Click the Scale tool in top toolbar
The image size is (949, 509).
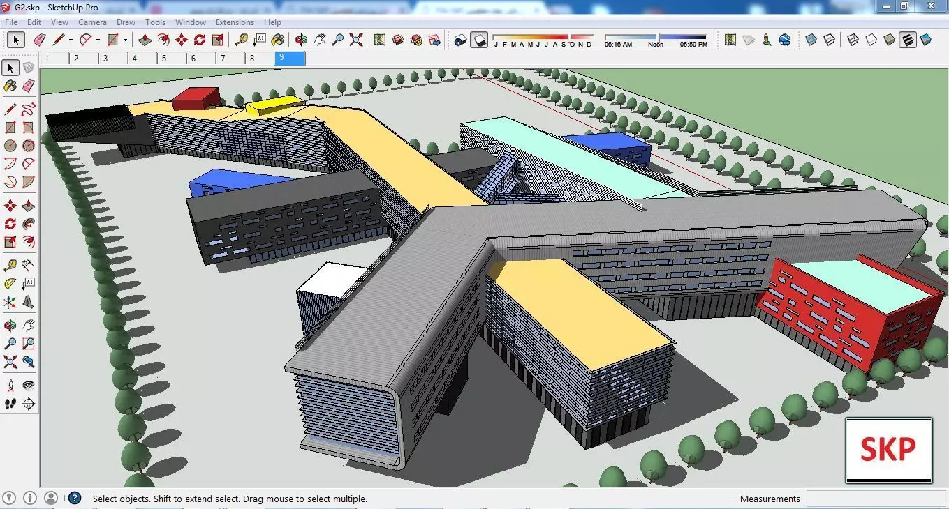tap(218, 40)
